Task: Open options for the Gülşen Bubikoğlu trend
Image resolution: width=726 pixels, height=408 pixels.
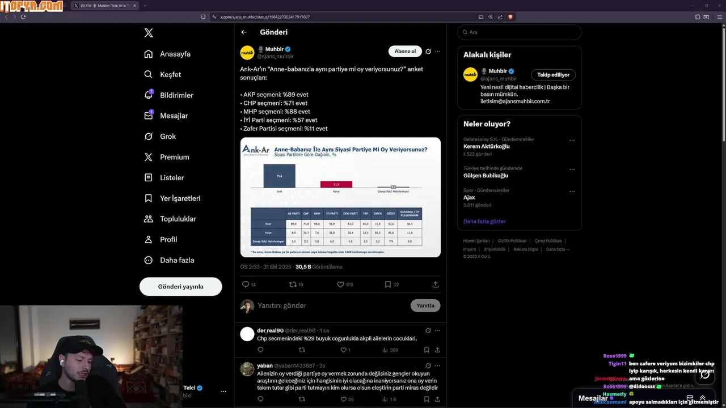Action: (x=572, y=169)
